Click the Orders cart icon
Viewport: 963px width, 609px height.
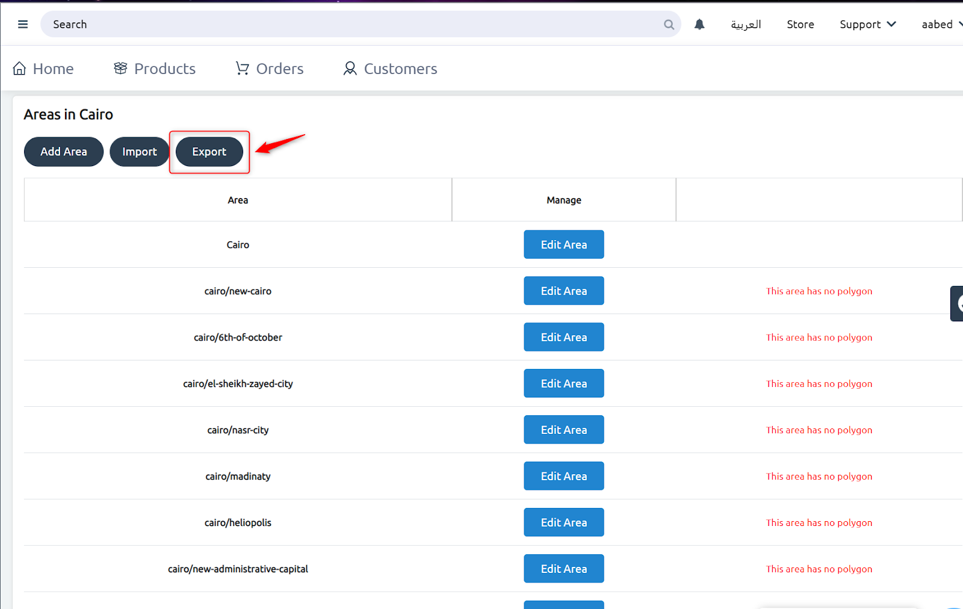click(243, 69)
